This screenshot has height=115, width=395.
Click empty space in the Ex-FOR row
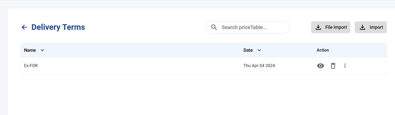point(141,66)
